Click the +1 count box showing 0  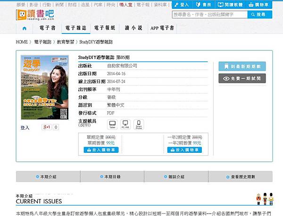[56, 127]
